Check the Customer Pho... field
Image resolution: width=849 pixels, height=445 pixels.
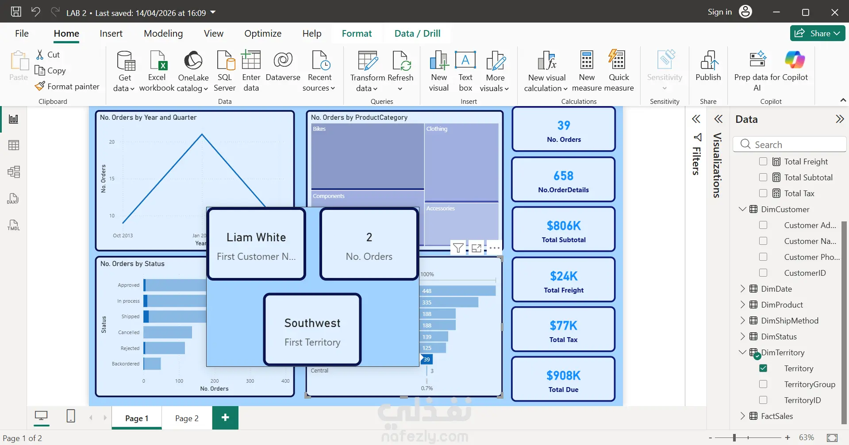(x=763, y=257)
